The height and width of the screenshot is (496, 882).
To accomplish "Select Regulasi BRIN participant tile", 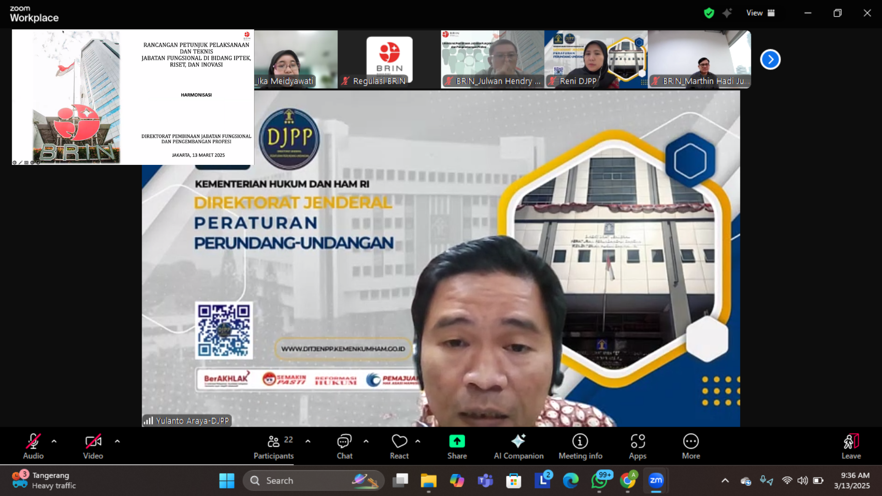I will [389, 59].
